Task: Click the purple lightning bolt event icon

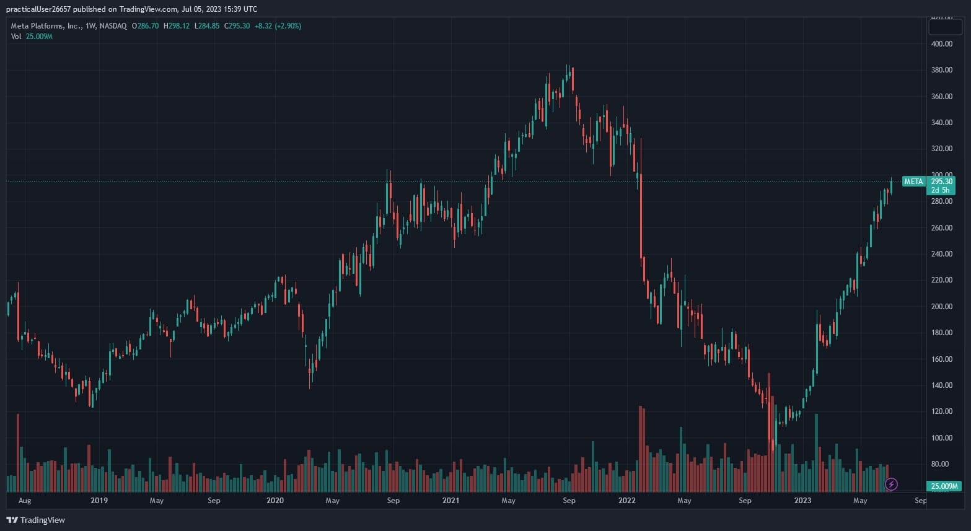Action: [891, 484]
